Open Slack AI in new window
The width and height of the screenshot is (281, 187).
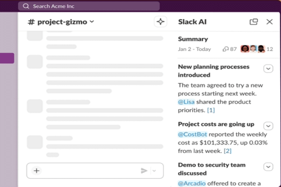point(254,22)
